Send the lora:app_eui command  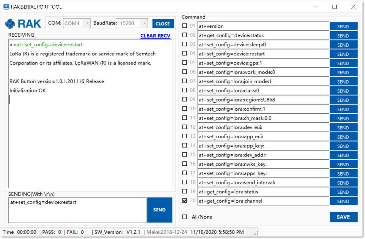(343, 137)
